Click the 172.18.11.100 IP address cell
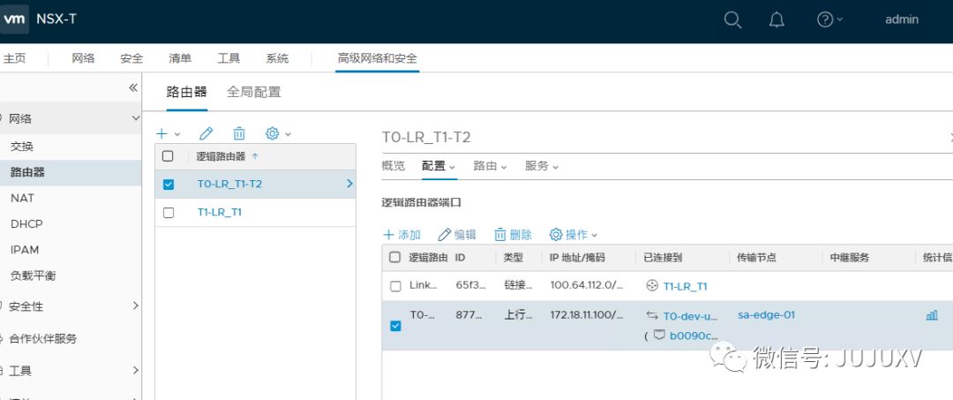The height and width of the screenshot is (400, 953). tap(587, 315)
